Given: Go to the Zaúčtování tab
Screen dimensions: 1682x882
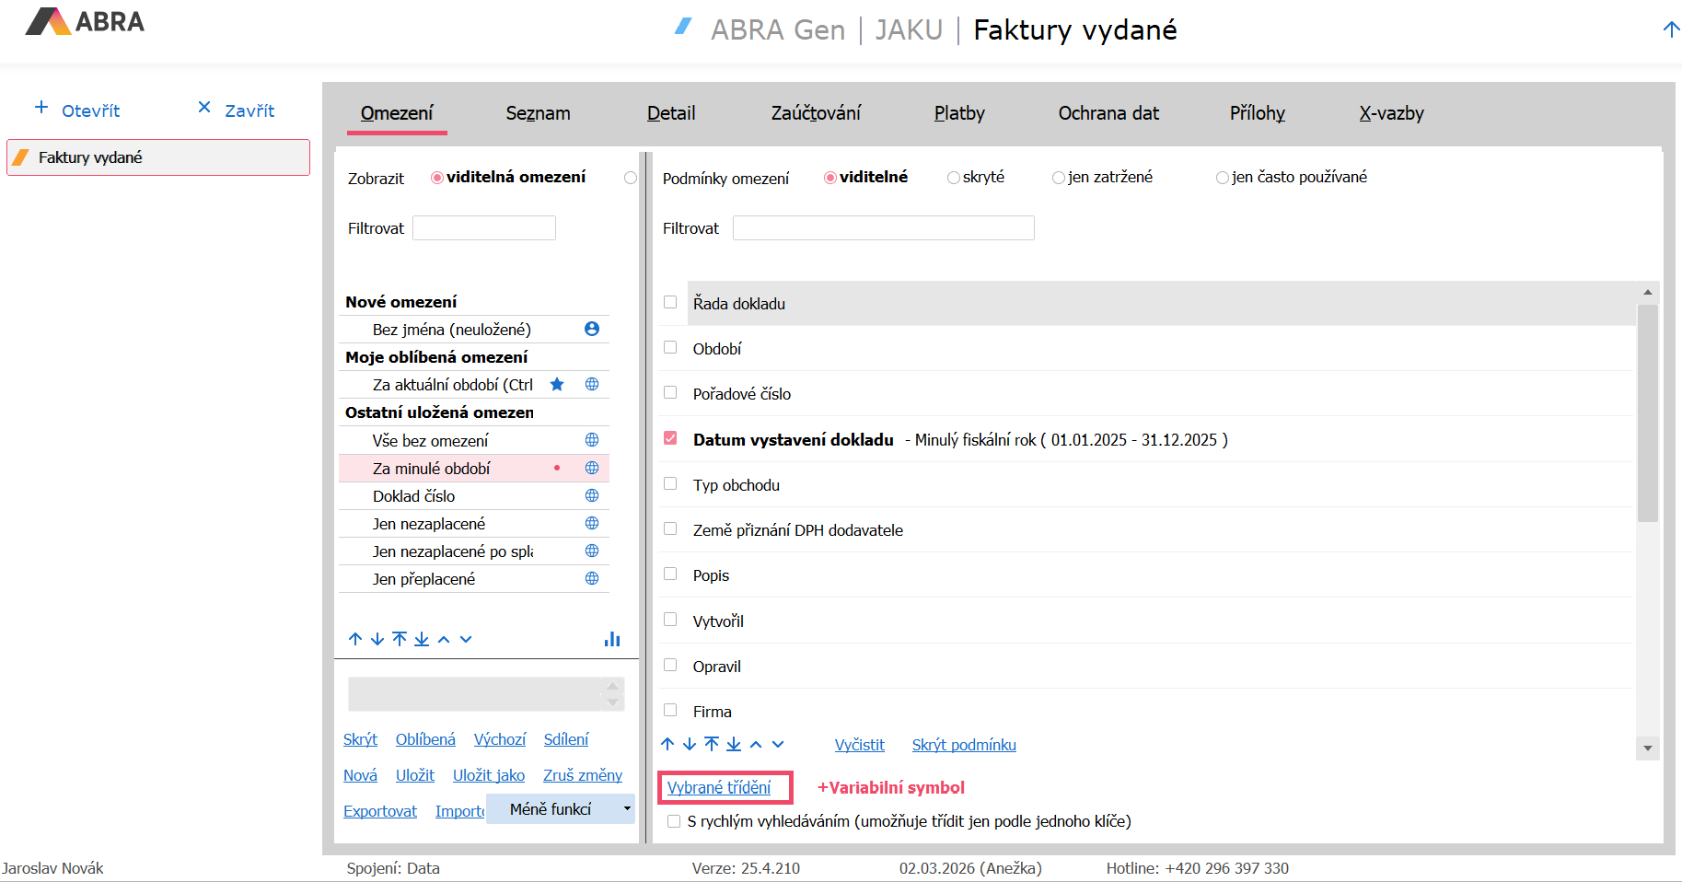Looking at the screenshot, I should tap(816, 113).
